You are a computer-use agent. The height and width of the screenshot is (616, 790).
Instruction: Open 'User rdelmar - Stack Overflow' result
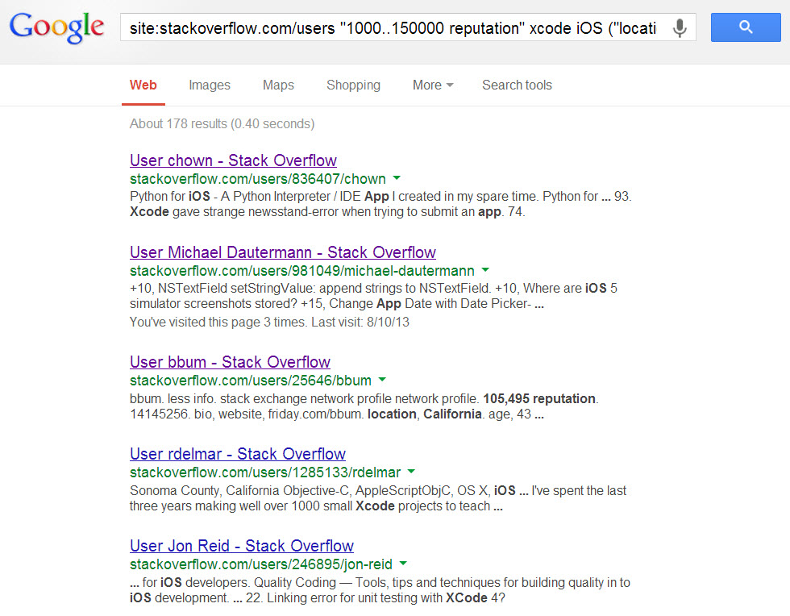pyautogui.click(x=238, y=454)
